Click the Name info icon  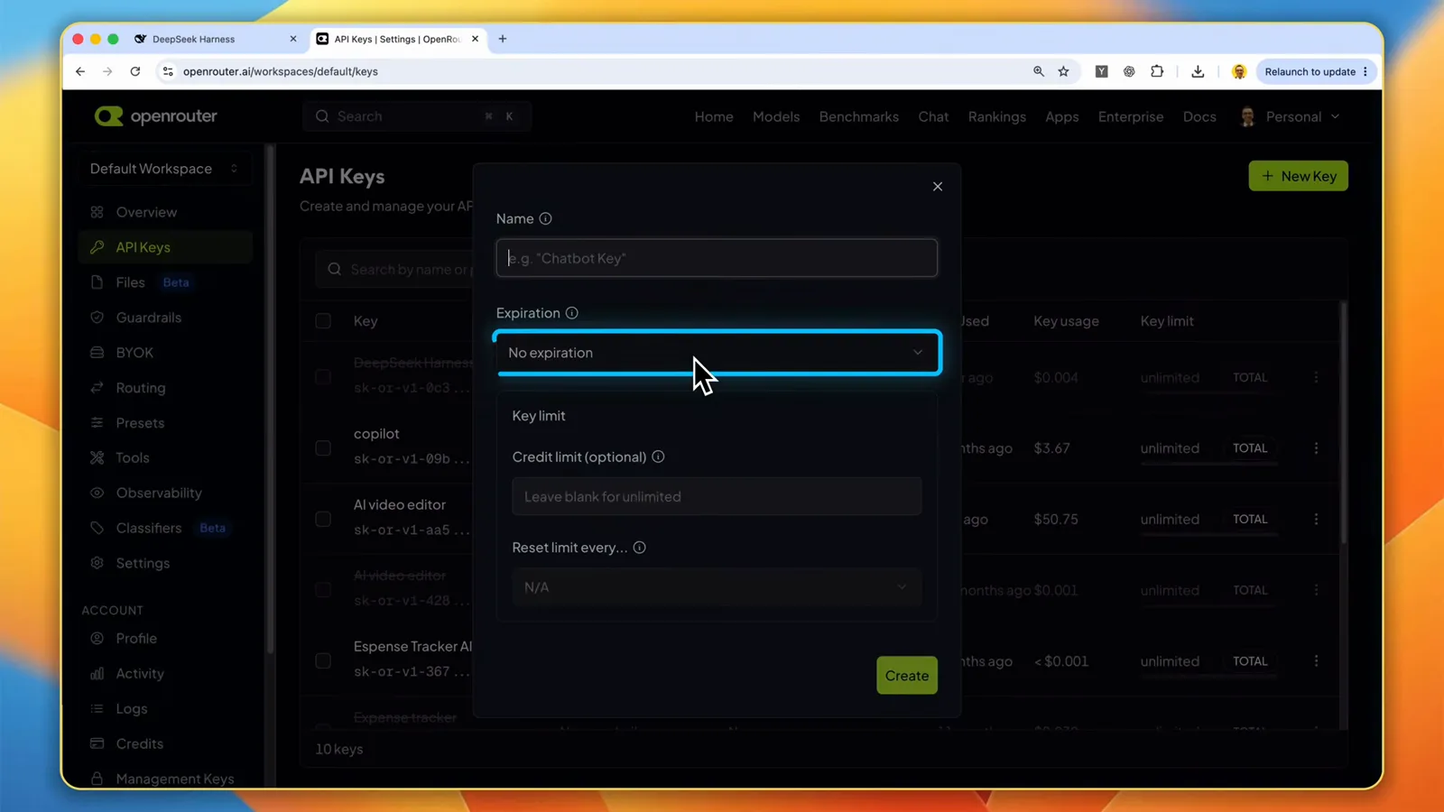[545, 218]
